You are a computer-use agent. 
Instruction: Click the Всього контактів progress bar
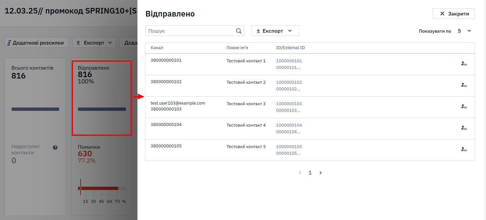pyautogui.click(x=35, y=109)
